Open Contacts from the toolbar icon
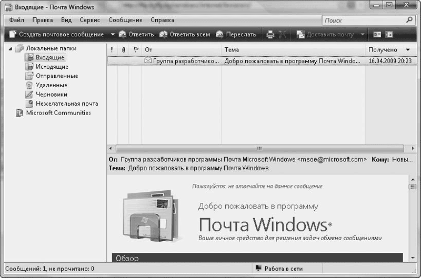 [377, 35]
